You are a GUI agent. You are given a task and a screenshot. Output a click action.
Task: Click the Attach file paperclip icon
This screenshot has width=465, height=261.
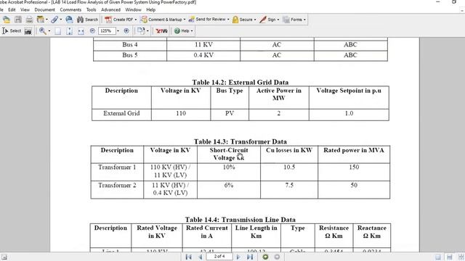[54, 20]
